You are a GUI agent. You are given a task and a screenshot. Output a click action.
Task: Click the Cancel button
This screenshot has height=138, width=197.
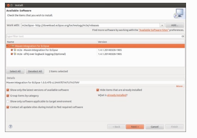pyautogui.click(x=155, y=127)
